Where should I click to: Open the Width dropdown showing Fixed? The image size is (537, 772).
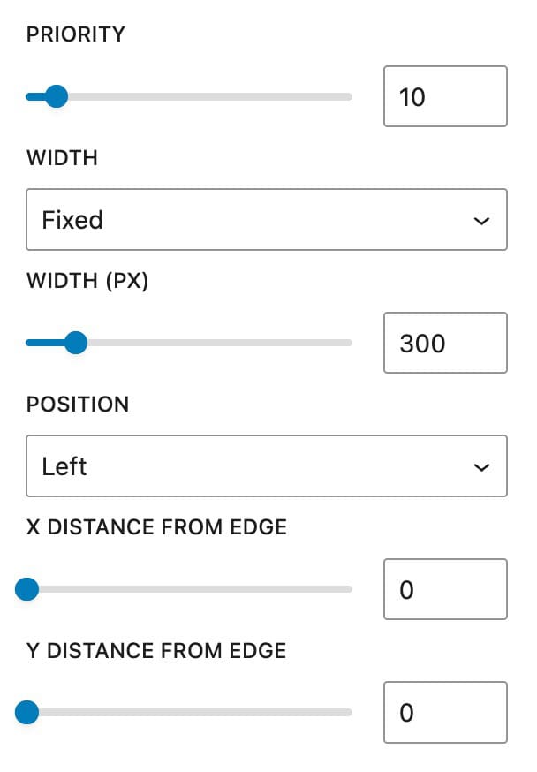[x=267, y=220]
